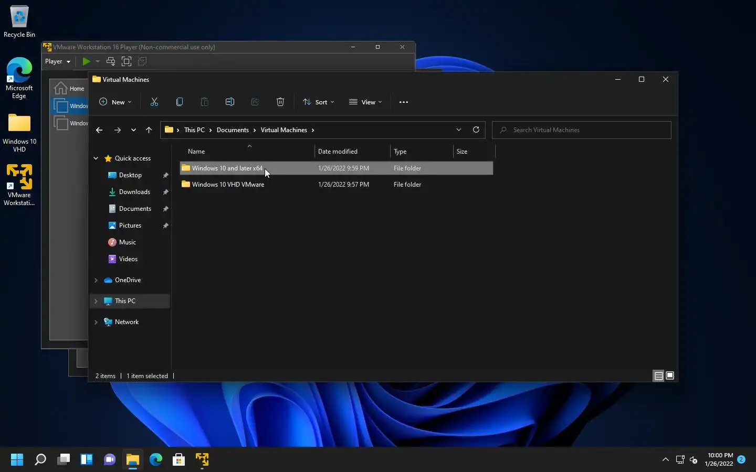Expand Network tree node
Viewport: 756px width, 472px height.
point(96,322)
